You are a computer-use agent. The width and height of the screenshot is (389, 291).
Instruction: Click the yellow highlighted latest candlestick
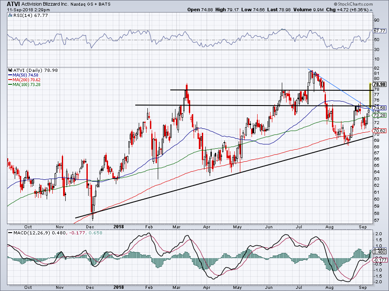coord(370,95)
